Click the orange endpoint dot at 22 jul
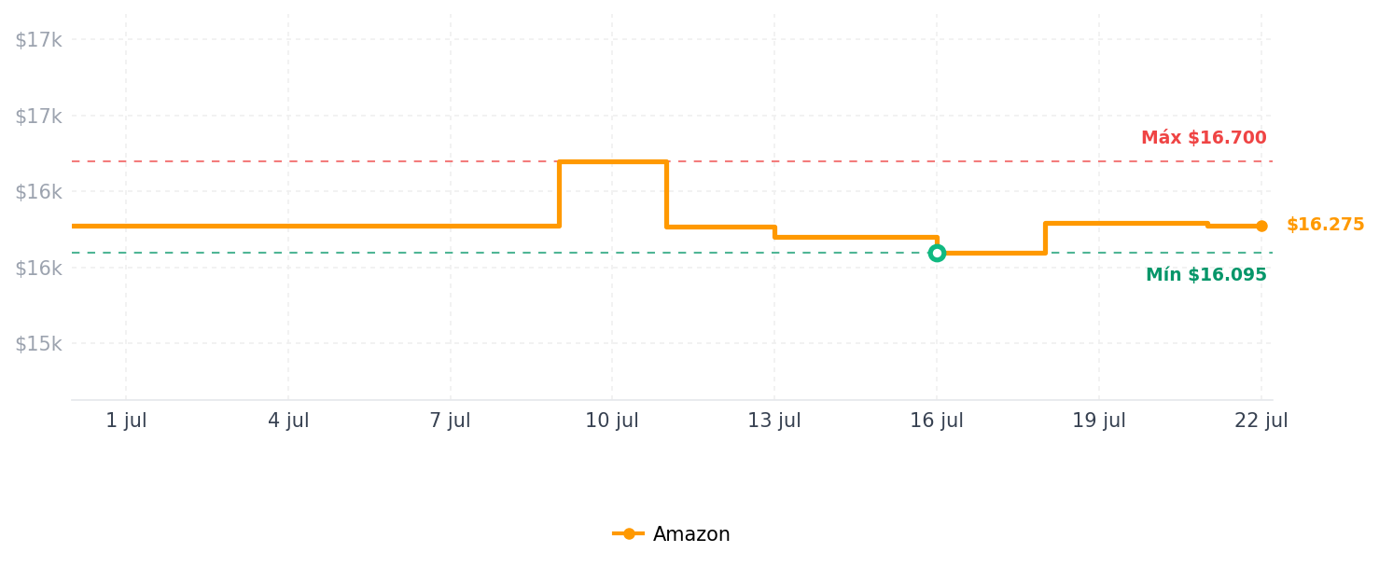This screenshot has height=566, width=1379. pyautogui.click(x=1261, y=226)
